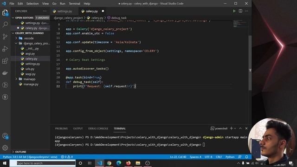The width and height of the screenshot is (297, 167).
Task: Select the Python interpreter in status bar
Action: pyautogui.click(x=30, y=157)
